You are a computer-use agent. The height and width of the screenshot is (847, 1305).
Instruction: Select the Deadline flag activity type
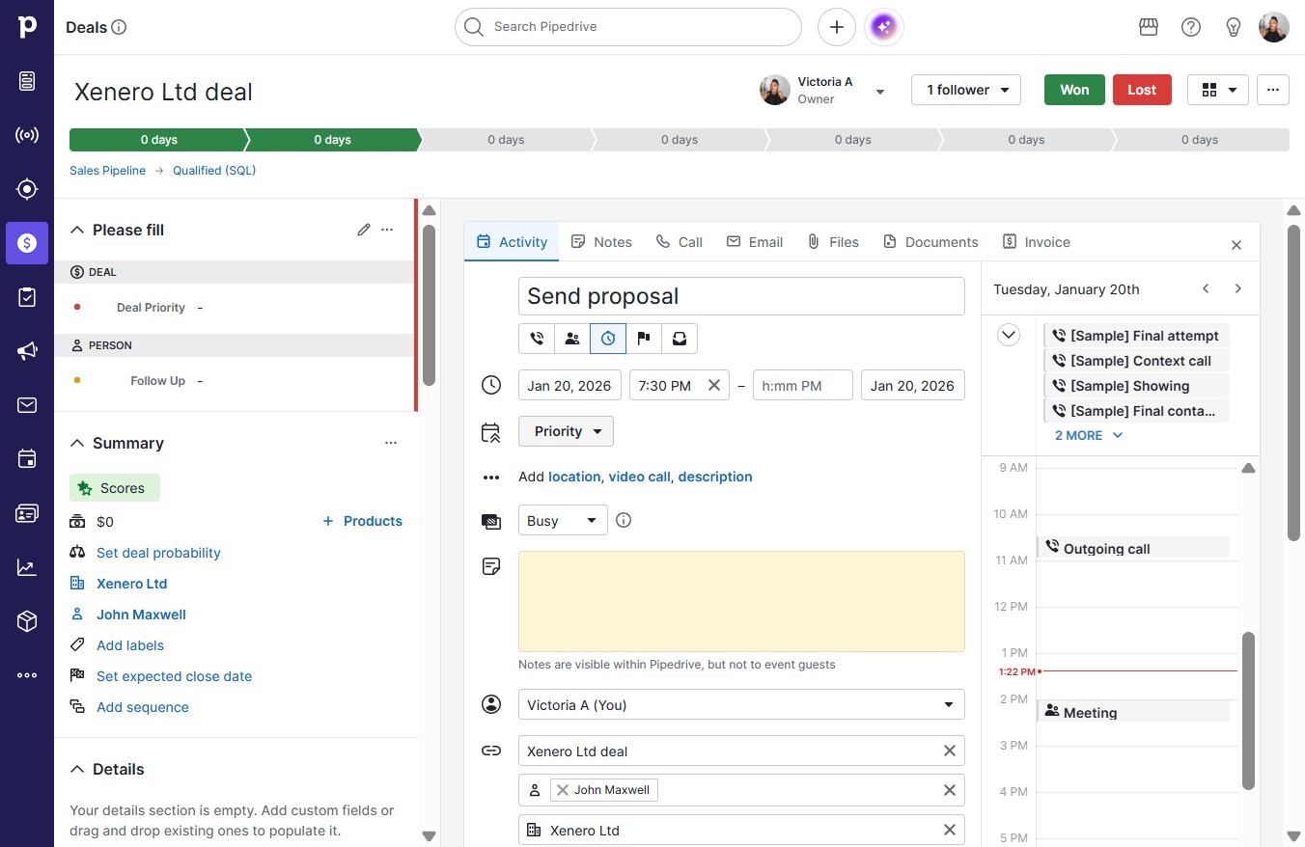pos(644,339)
